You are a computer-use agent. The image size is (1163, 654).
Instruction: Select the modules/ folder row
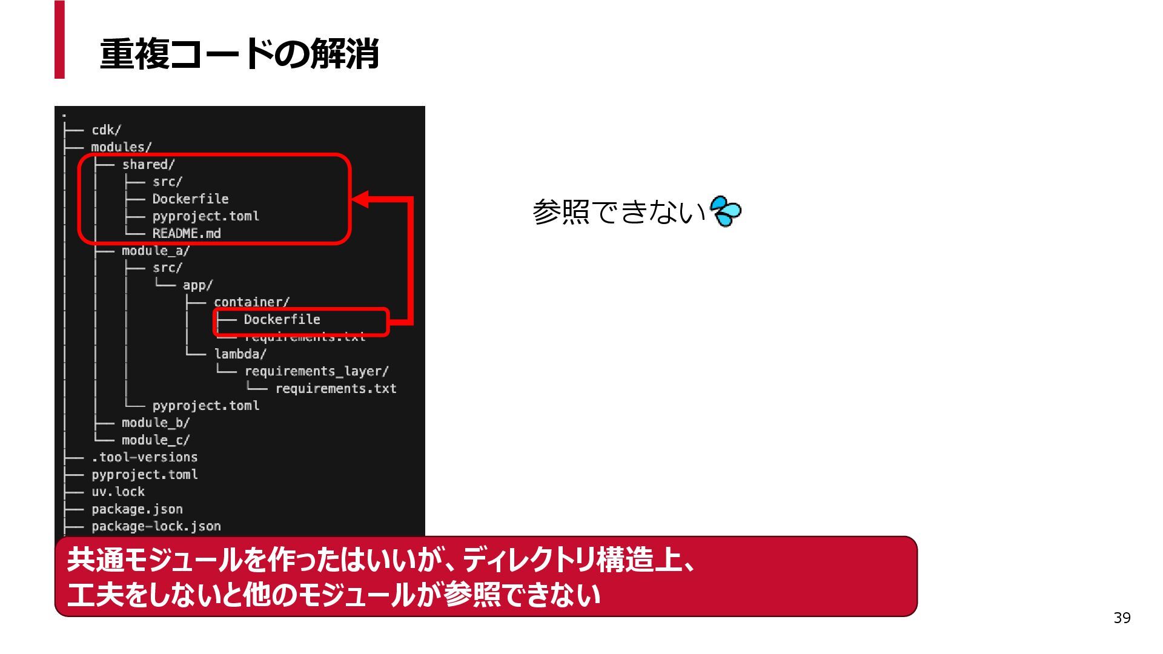[x=121, y=147]
